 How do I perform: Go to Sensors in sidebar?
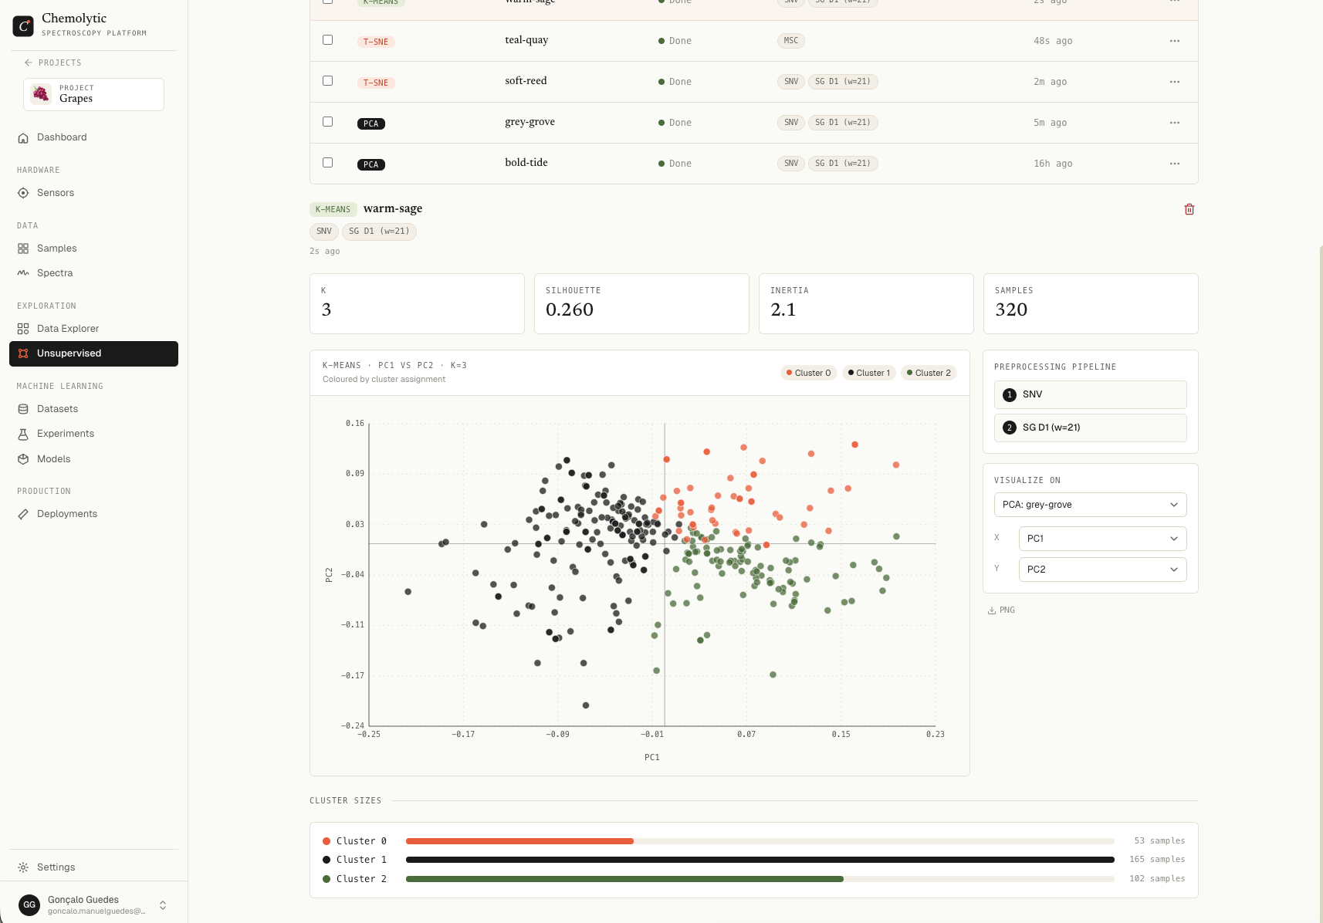(93, 193)
